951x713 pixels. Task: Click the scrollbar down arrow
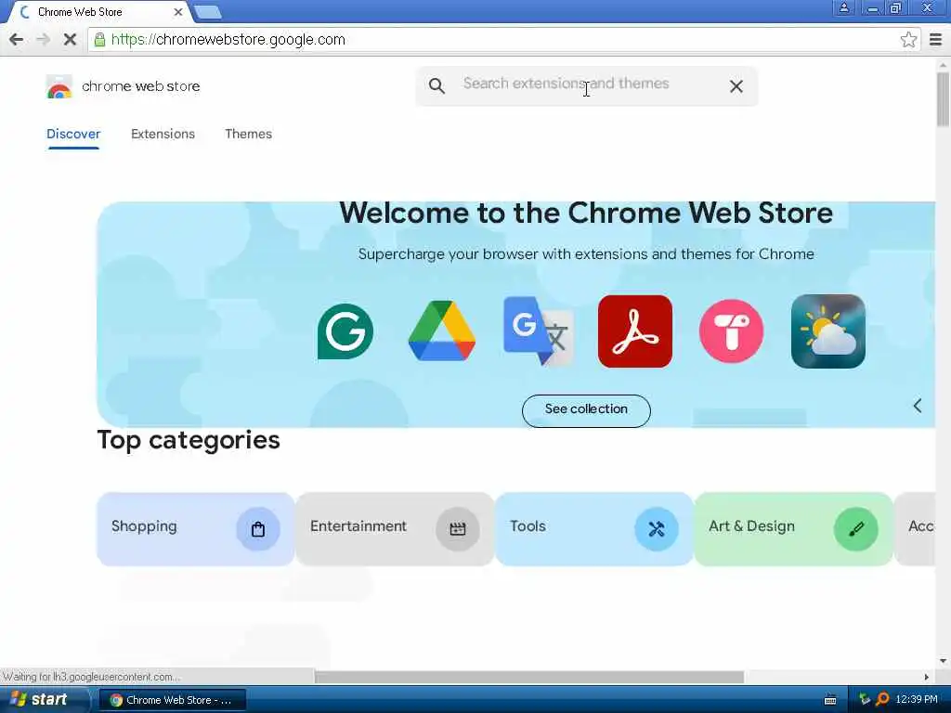coord(943,661)
